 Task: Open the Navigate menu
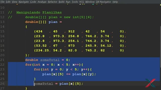coord(24,2)
